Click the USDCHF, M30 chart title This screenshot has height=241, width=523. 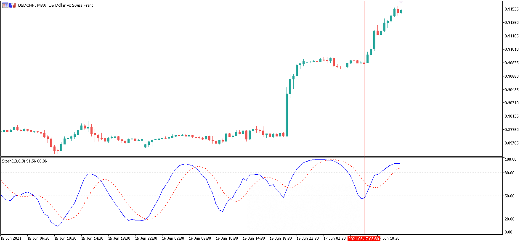55,5
